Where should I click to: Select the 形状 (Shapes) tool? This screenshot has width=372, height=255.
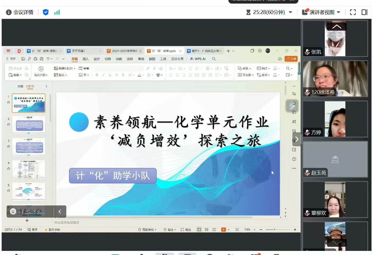[x=244, y=68]
